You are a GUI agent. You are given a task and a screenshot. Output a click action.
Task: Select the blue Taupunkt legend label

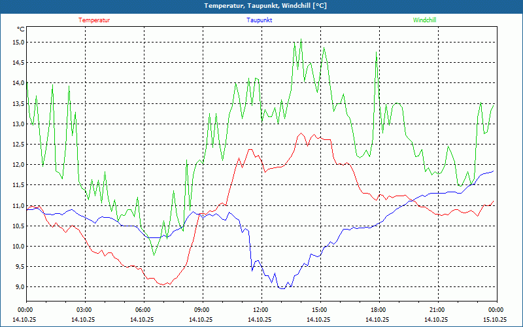260,20
